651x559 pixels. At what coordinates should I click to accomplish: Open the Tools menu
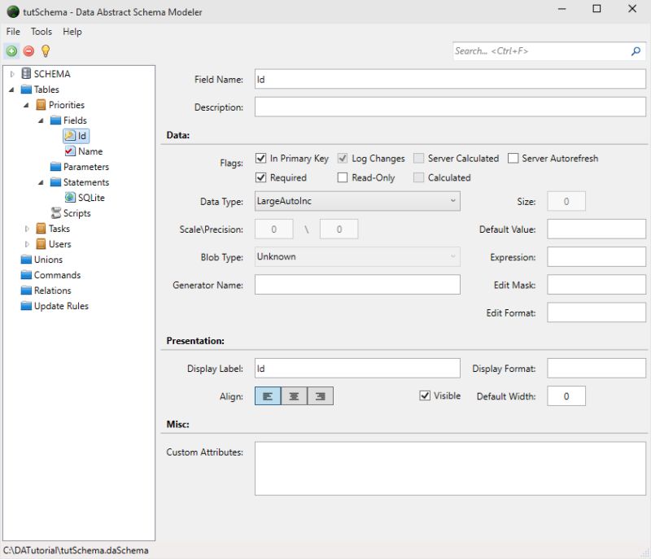pos(41,32)
